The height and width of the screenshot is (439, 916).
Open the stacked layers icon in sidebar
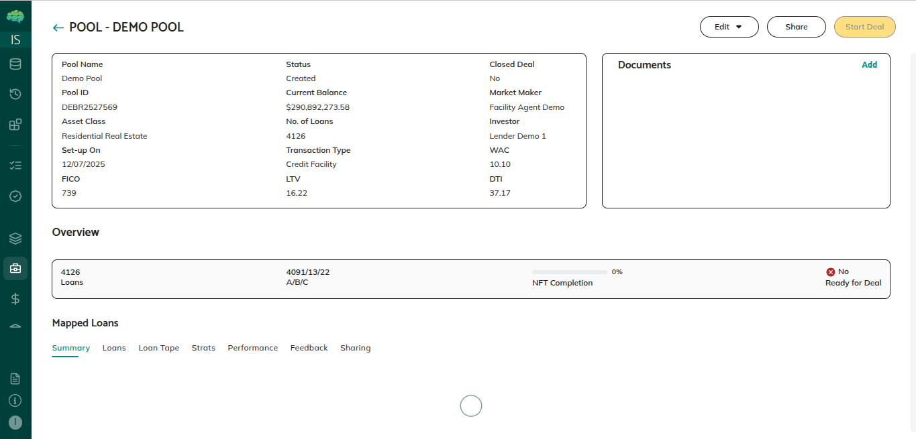pos(15,239)
